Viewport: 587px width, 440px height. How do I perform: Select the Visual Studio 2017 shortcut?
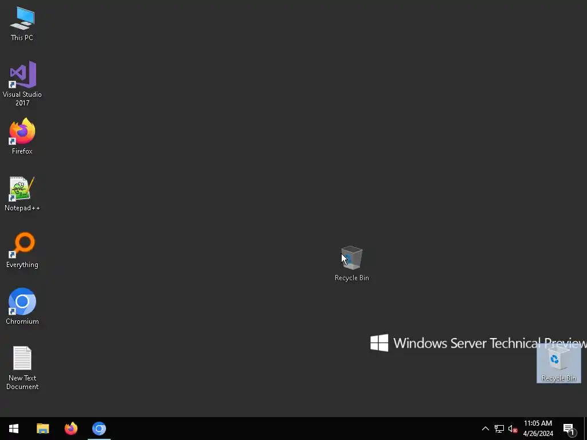tap(22, 83)
